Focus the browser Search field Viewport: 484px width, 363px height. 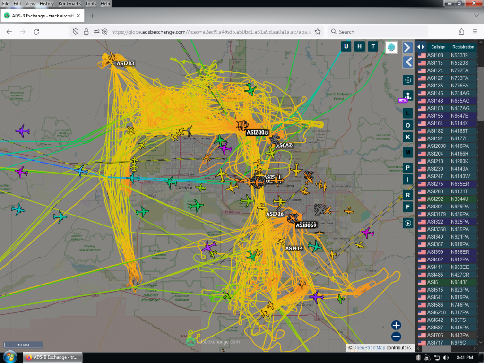coord(378,32)
